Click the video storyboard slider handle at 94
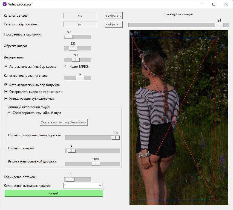Screen dimensions: 233x210 tap(219, 25)
